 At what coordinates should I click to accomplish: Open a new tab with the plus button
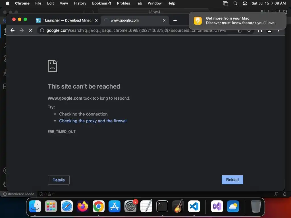tap(175, 20)
